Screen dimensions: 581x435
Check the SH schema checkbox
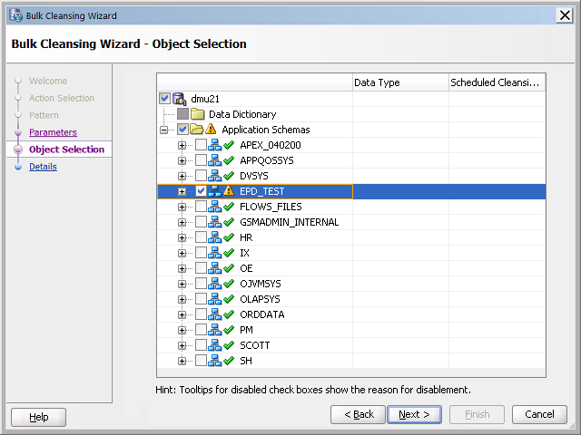[201, 361]
